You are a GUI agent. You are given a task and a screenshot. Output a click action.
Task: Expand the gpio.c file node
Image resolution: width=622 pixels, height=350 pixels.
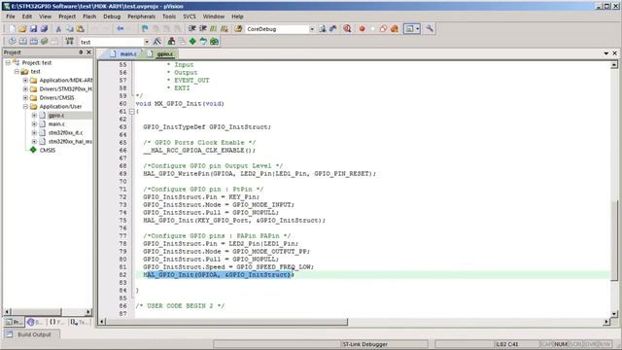(x=34, y=116)
